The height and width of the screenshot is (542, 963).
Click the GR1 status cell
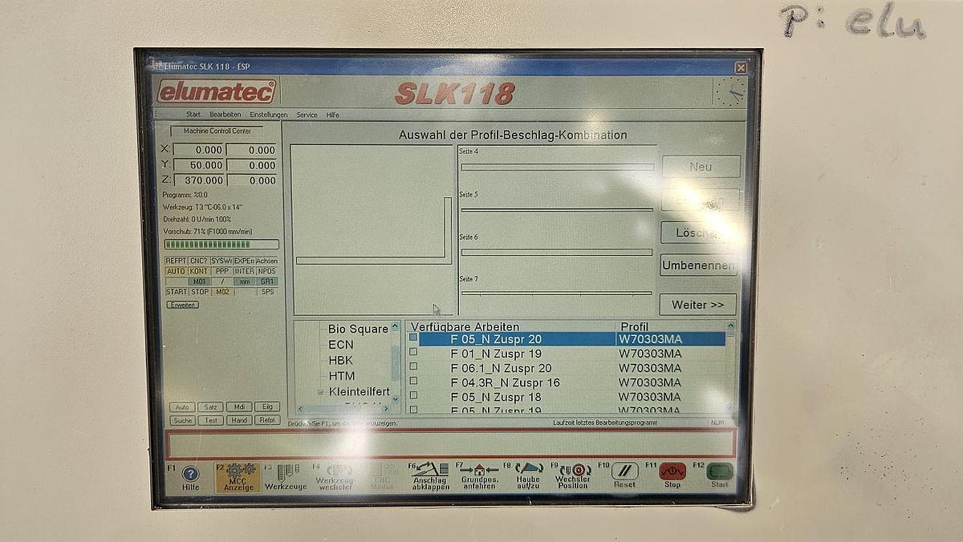267,281
